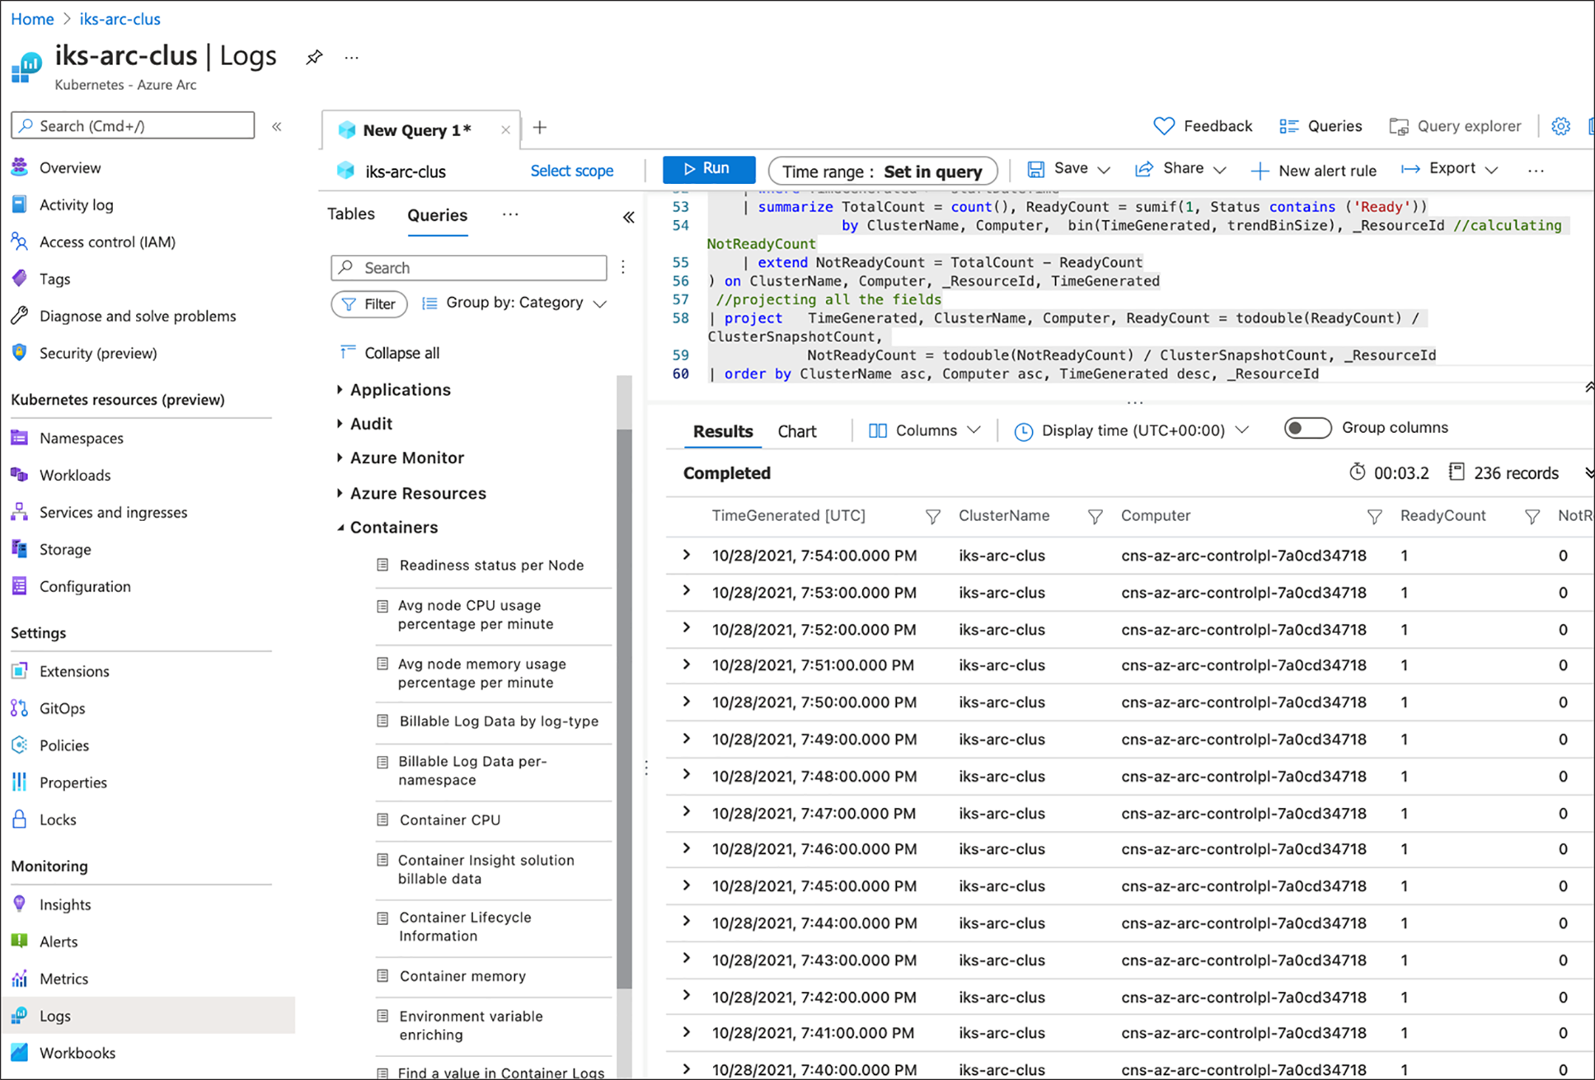Open the Columns selector
This screenshot has height=1080, width=1595.
(x=923, y=430)
